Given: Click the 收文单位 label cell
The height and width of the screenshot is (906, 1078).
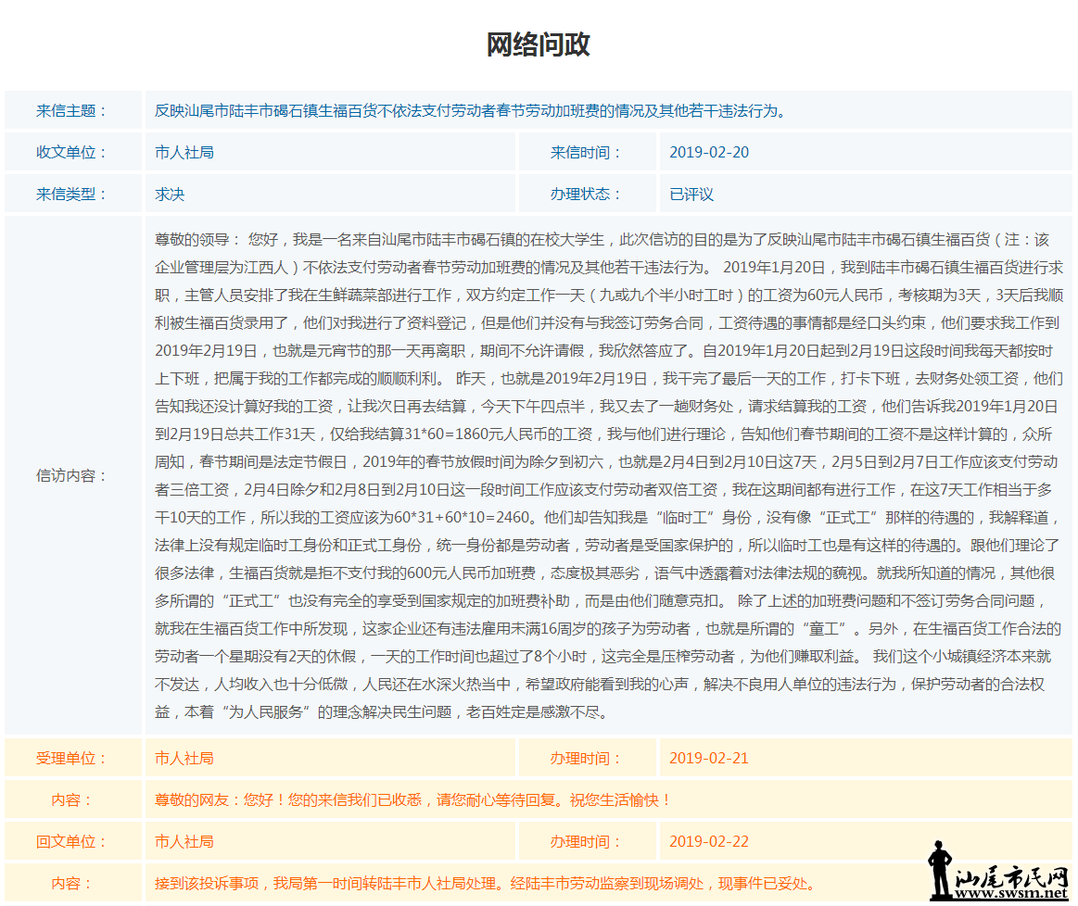Looking at the screenshot, I should click(73, 151).
